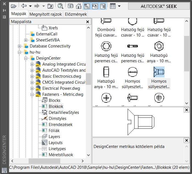Collapse the DesignCenter folder
The image size is (192, 174).
[x=26, y=58]
